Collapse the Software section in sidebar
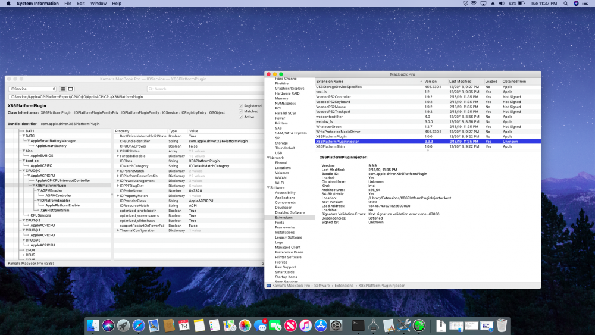 (x=268, y=188)
